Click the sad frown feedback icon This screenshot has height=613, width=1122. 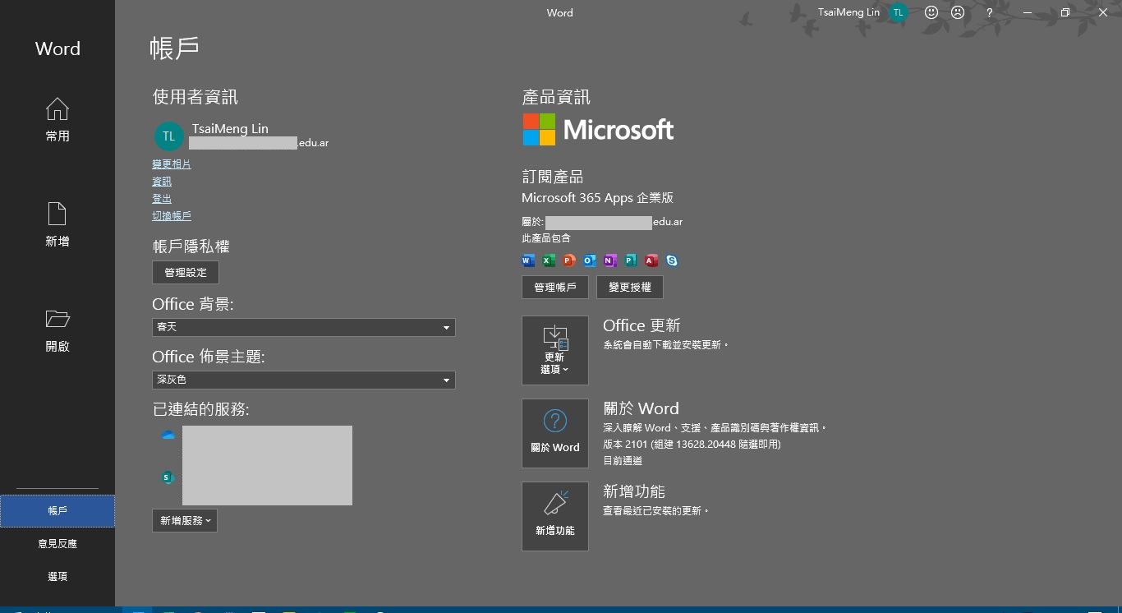click(958, 12)
